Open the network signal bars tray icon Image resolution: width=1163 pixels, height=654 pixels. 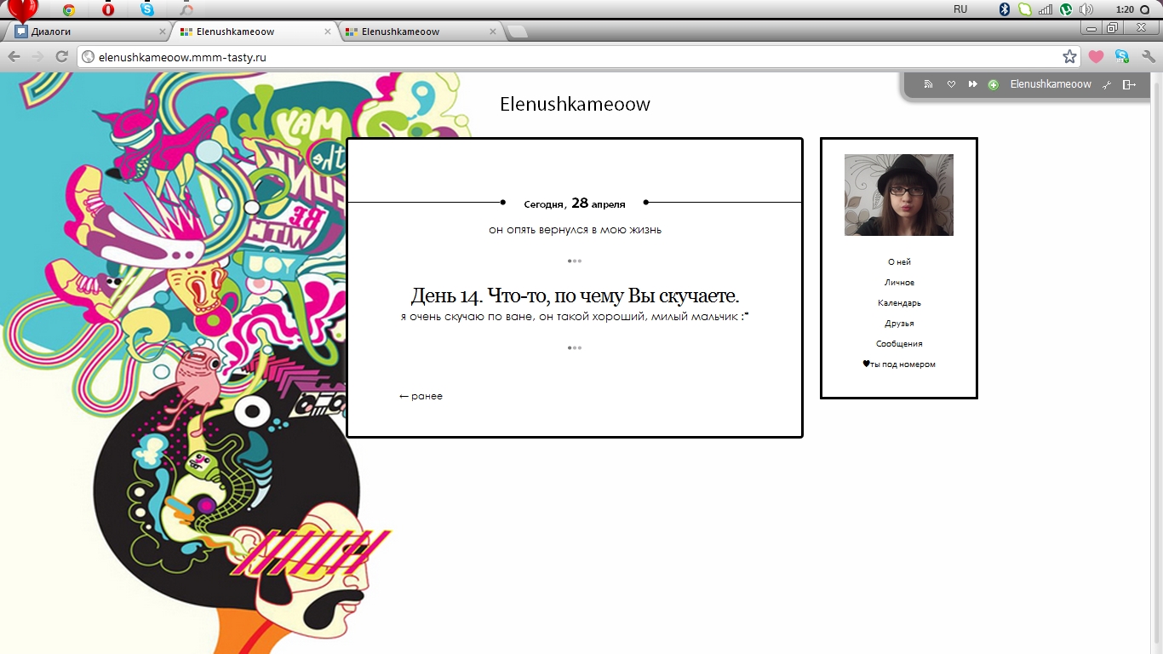[x=1046, y=9]
